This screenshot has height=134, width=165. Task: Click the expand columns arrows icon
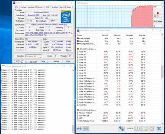coord(79,128)
